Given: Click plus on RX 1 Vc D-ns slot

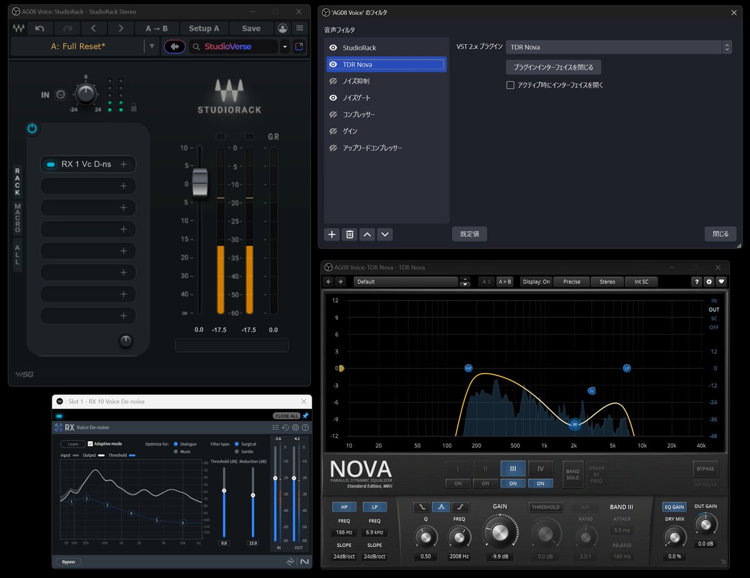Looking at the screenshot, I should [x=124, y=164].
